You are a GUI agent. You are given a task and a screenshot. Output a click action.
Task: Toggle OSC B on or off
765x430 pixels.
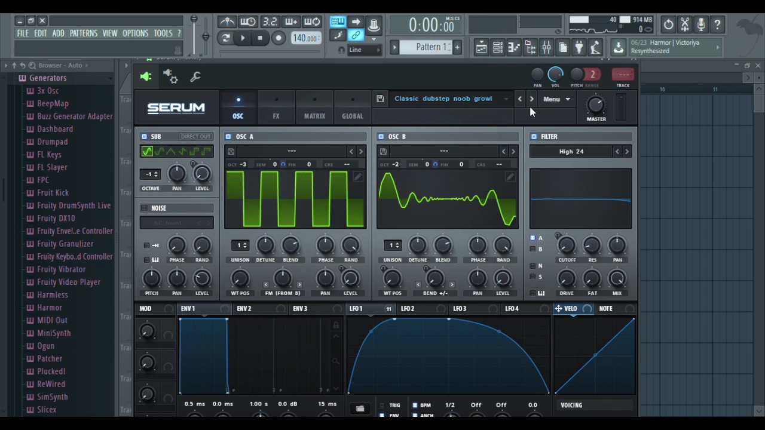381,137
